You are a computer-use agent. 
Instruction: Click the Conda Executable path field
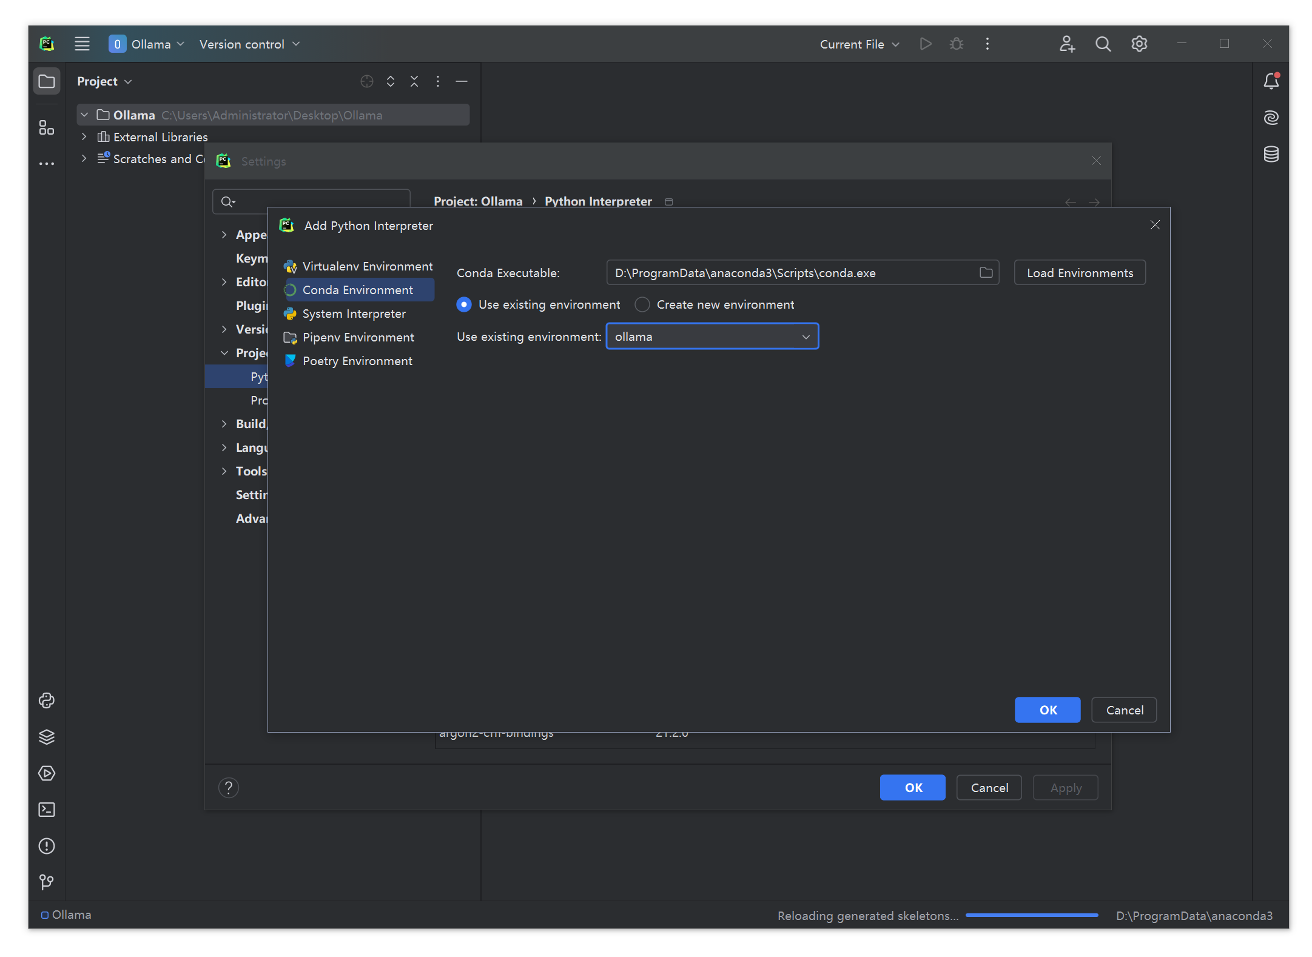coord(789,273)
